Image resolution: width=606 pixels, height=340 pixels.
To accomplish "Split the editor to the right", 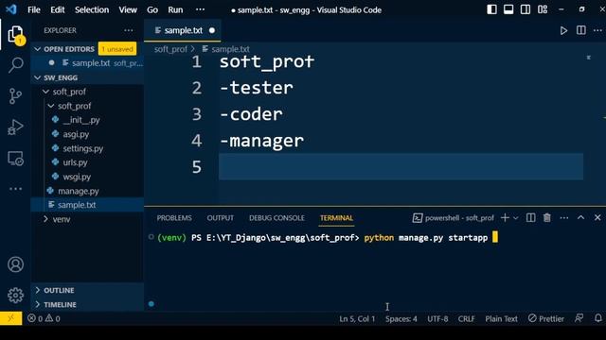I will click(580, 30).
